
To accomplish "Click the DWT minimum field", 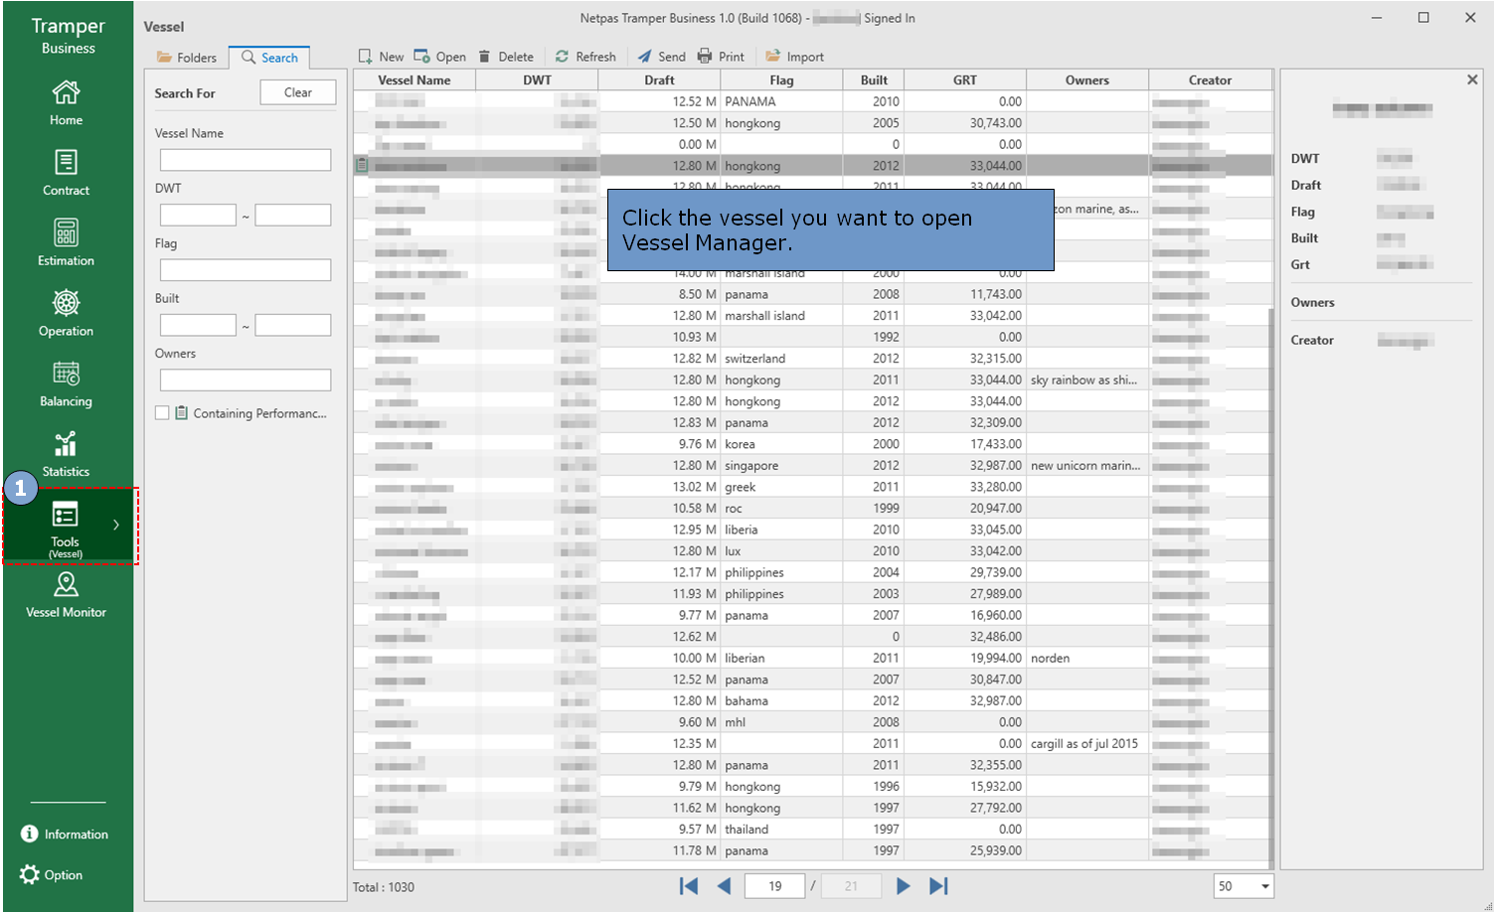I will (198, 215).
